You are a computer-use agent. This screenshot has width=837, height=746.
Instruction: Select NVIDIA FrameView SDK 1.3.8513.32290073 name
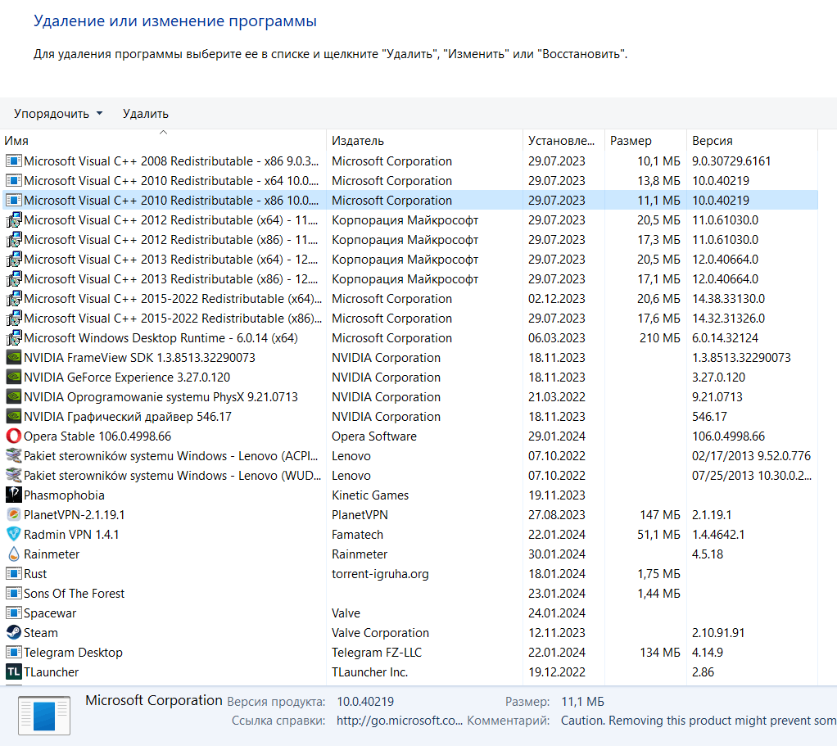point(139,358)
